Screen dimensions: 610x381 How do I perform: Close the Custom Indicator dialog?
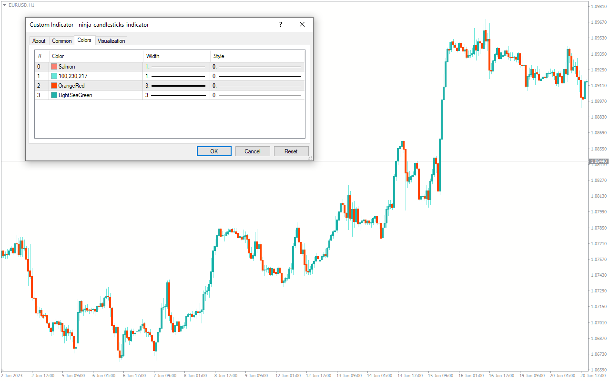coord(302,25)
